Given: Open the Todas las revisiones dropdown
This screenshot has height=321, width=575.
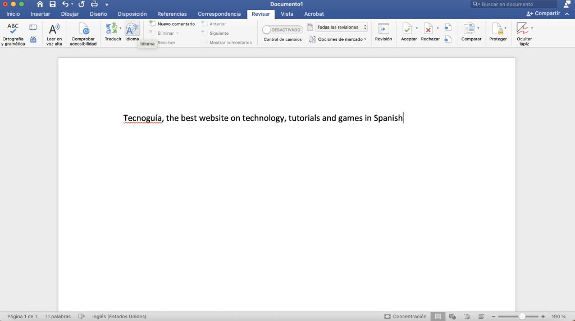Looking at the screenshot, I should point(341,27).
